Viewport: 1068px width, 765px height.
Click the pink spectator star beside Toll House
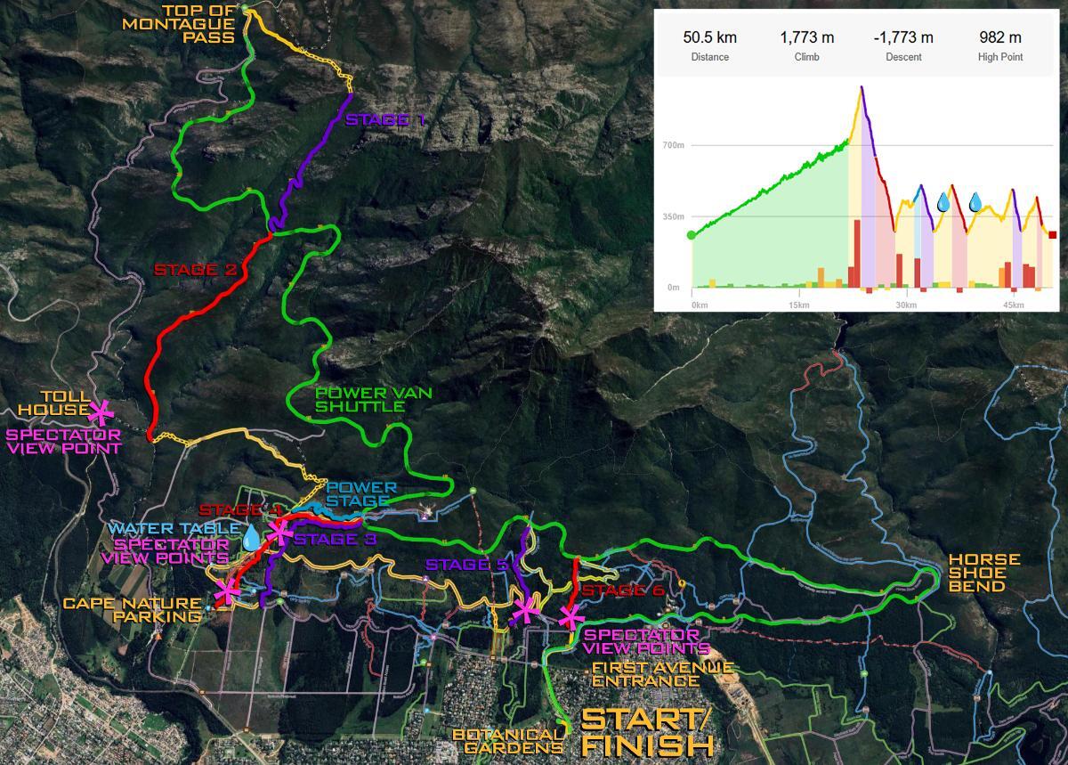(101, 411)
